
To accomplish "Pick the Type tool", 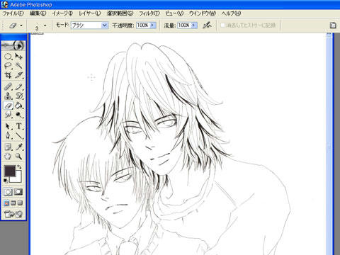I will 18,126.
